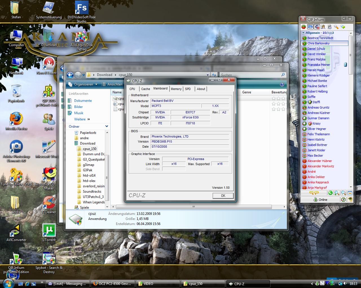Click the QIP list scroll-down arrow
Viewport: 361px width, 288px height.
(351, 187)
